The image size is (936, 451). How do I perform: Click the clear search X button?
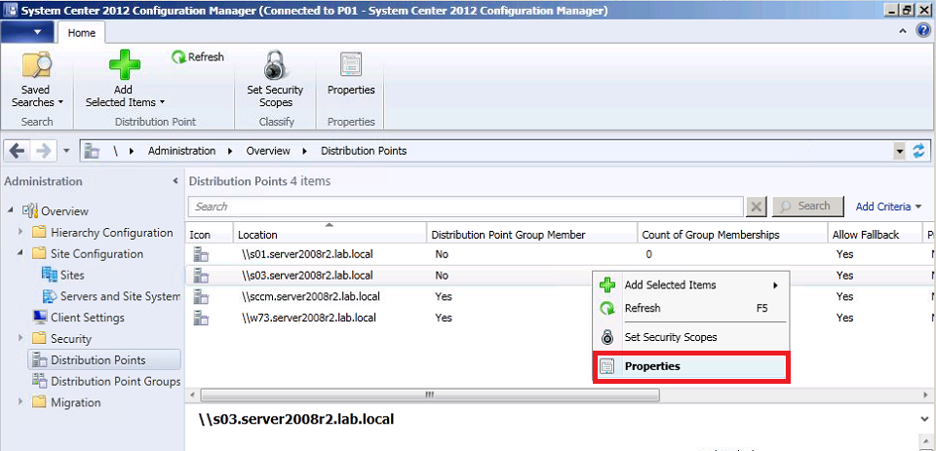pos(757,207)
